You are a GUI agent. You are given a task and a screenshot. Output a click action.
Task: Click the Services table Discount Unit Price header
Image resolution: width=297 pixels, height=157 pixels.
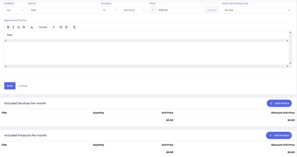tap(283, 113)
